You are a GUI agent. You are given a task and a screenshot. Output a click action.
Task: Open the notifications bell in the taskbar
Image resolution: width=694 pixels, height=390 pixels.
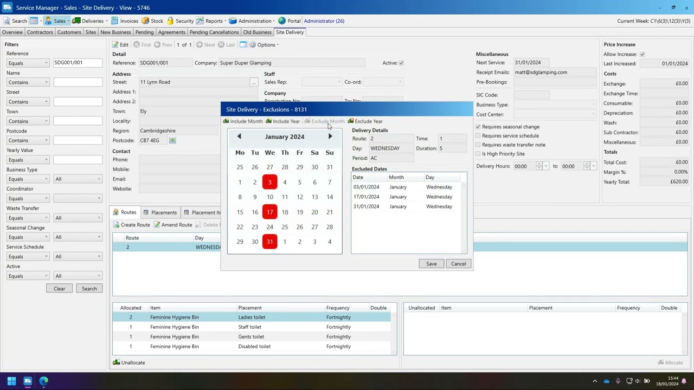[x=685, y=381]
